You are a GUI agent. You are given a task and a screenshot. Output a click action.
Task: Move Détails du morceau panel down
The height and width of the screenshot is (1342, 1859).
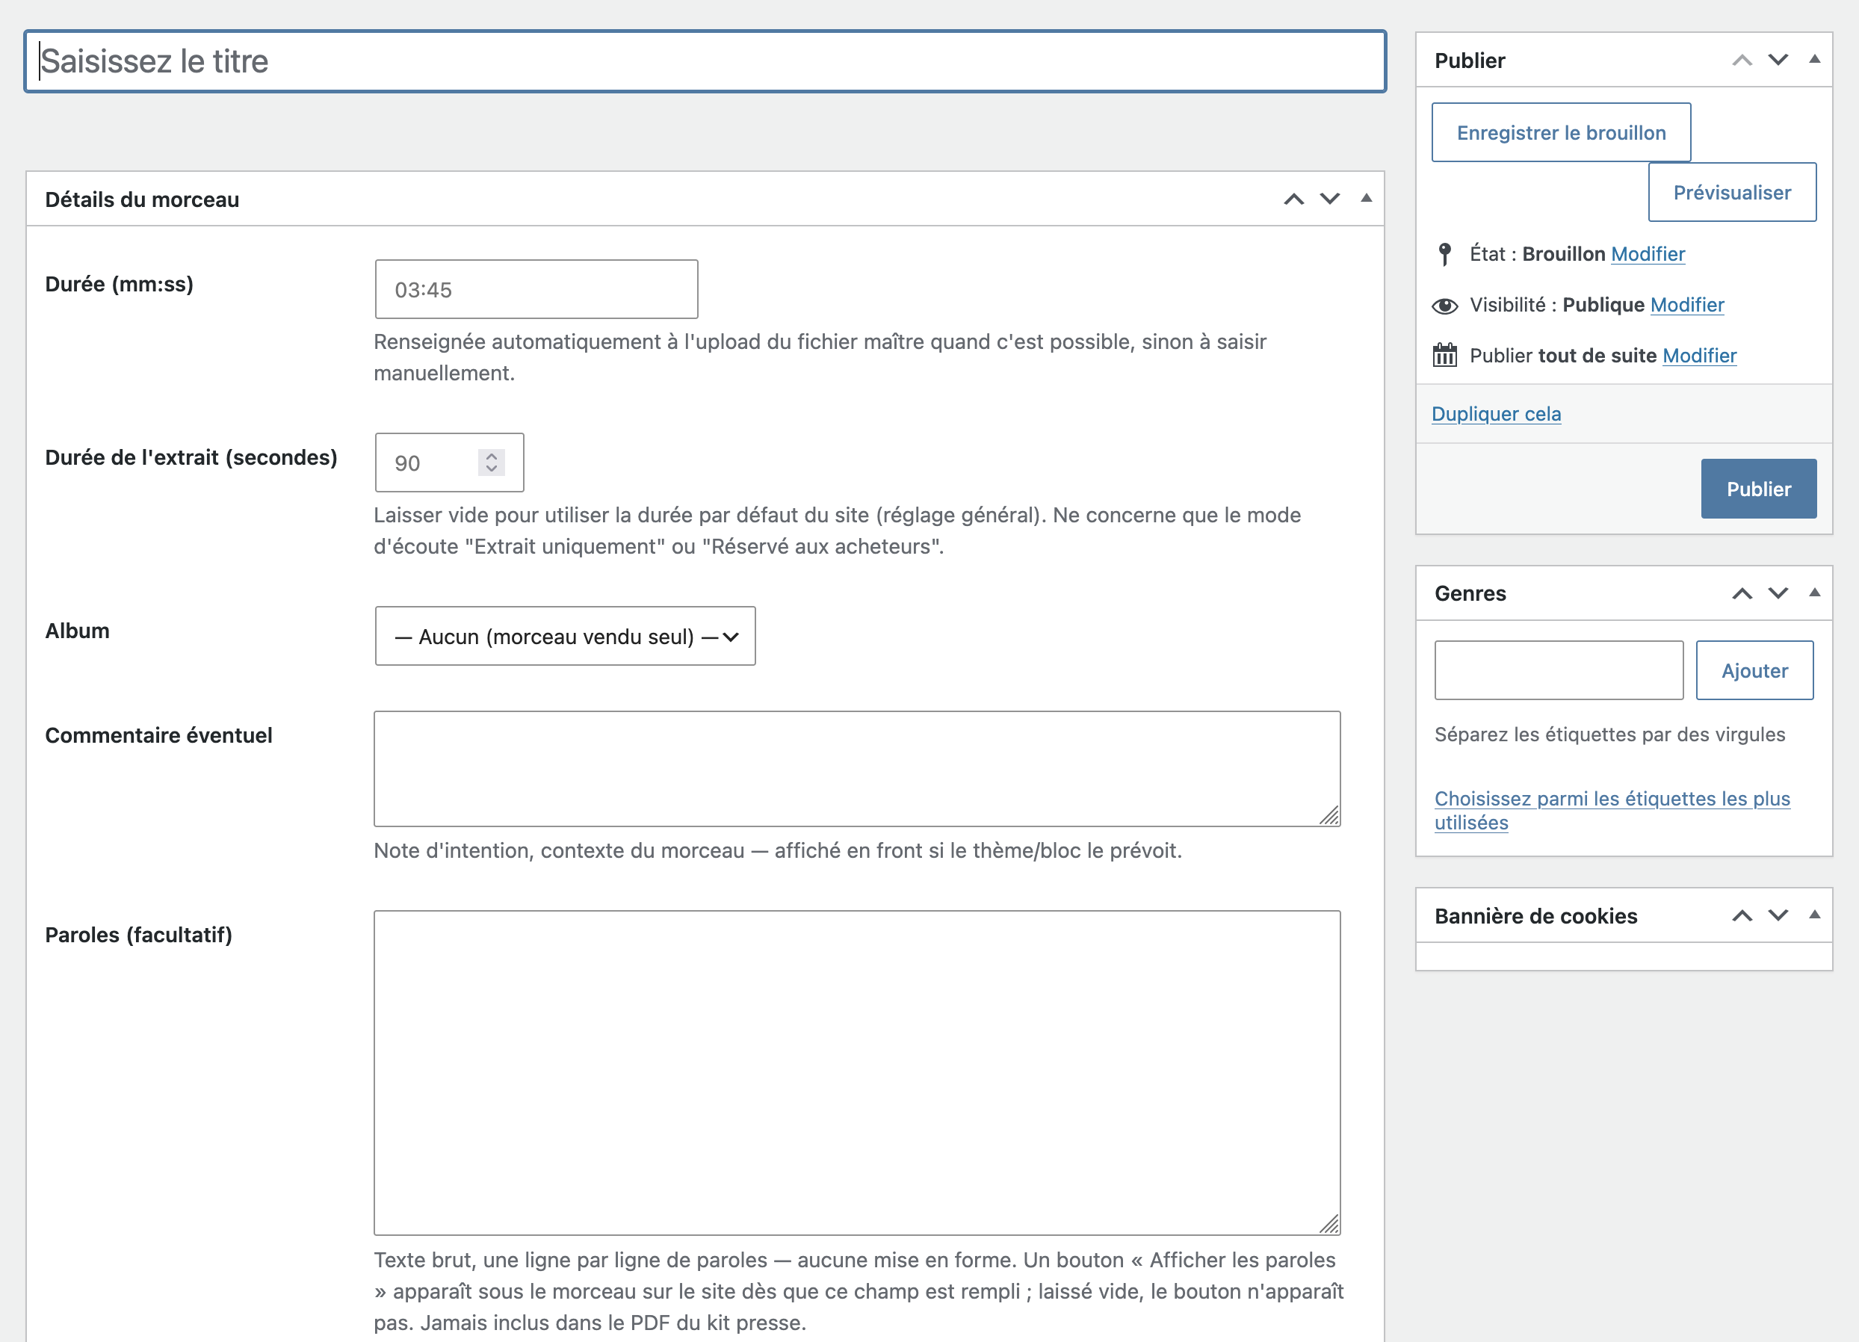coord(1329,200)
